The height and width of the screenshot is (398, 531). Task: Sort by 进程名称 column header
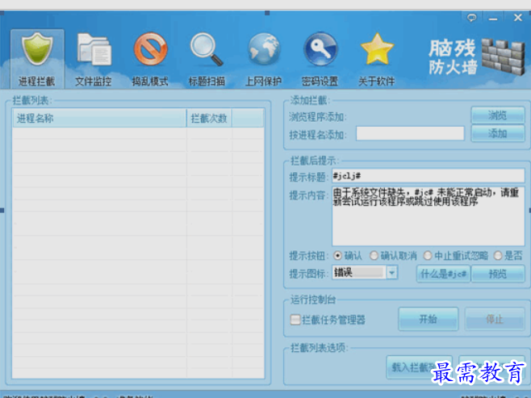click(99, 118)
